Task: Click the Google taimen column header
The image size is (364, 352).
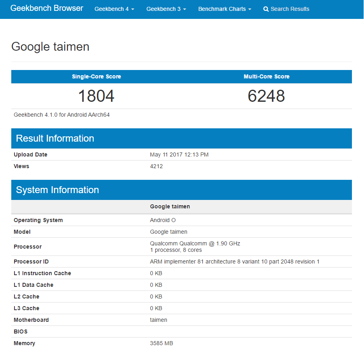Action: click(170, 206)
